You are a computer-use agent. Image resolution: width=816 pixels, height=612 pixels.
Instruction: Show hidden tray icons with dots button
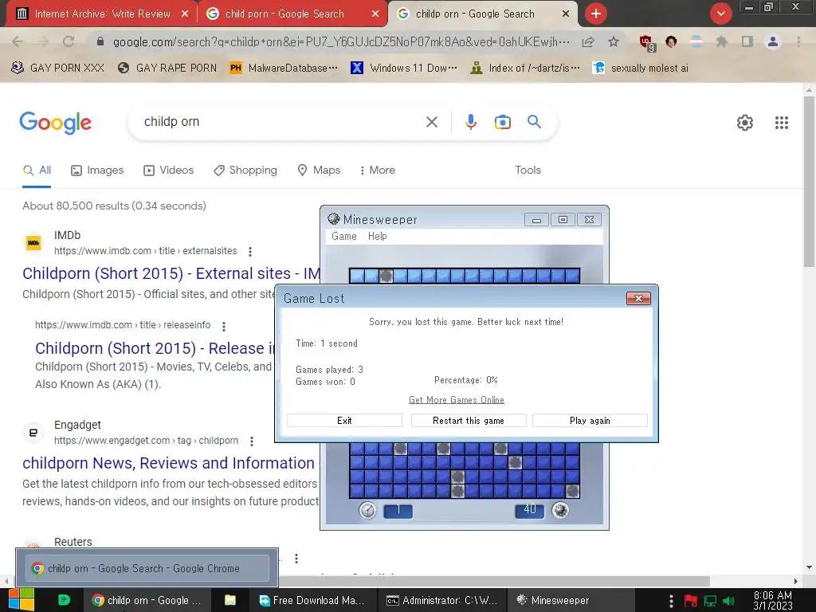(671, 601)
